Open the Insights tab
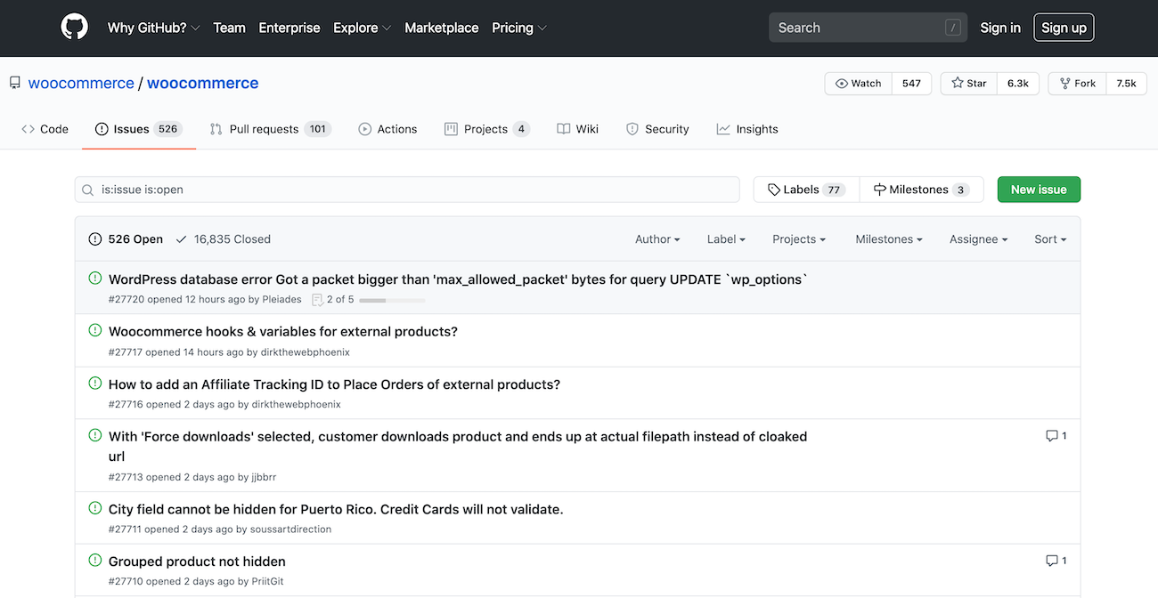The image size is (1158, 598). [747, 129]
